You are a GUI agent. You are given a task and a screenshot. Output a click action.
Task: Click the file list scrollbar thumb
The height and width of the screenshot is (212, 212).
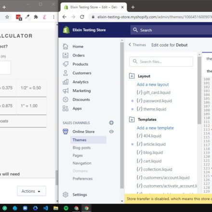point(199,90)
